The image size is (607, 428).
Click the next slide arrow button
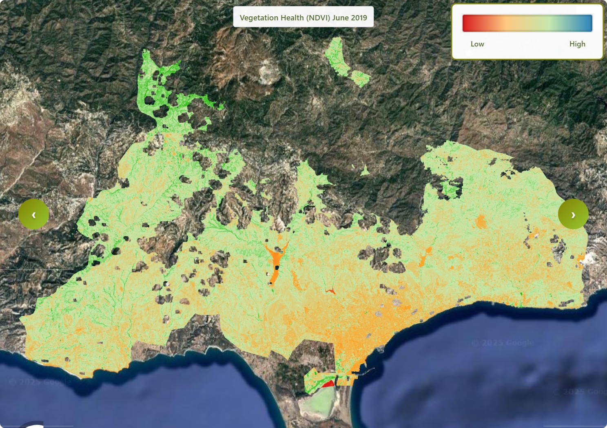click(573, 214)
